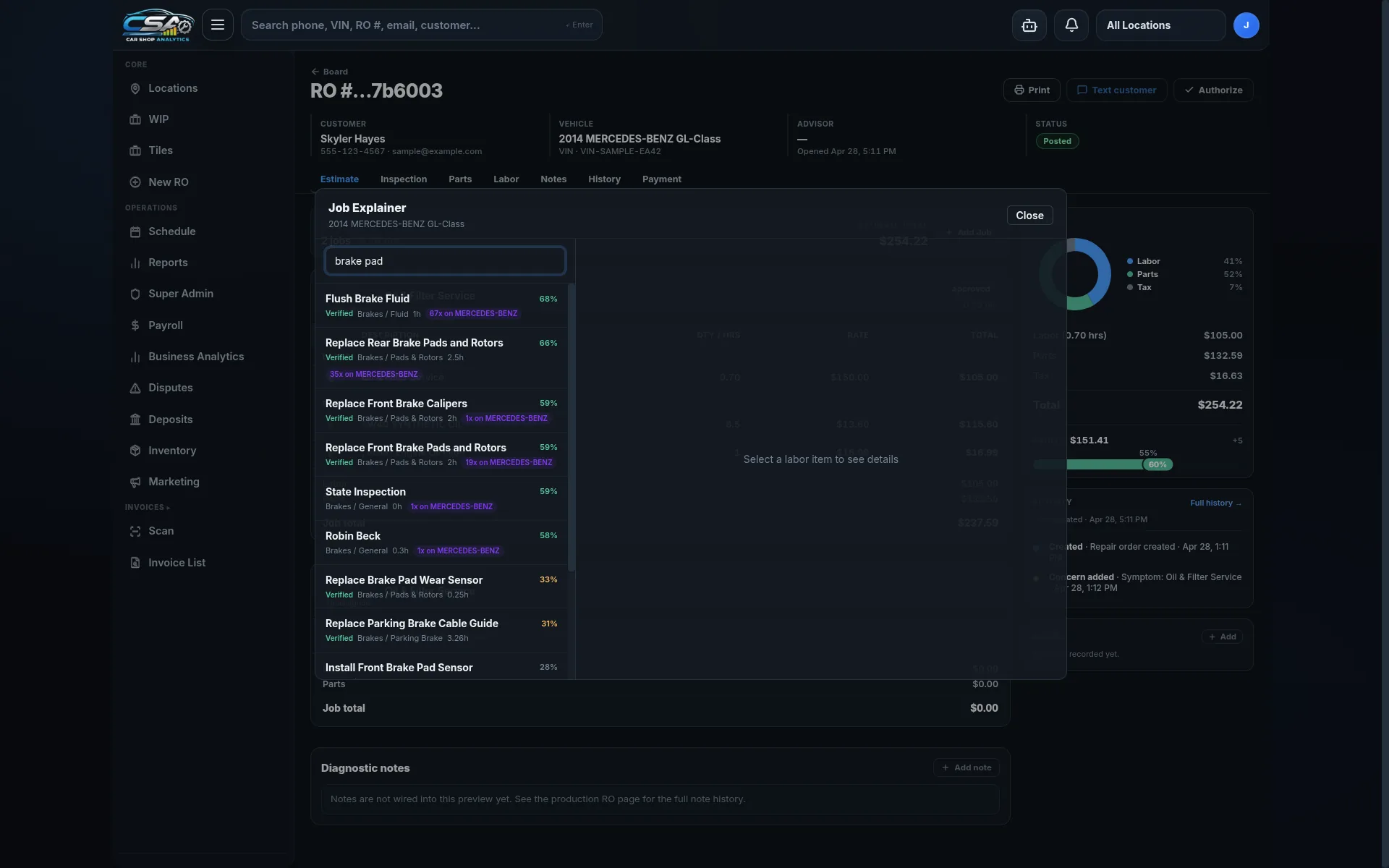Image resolution: width=1389 pixels, height=868 pixels.
Task: Click the margin progress bar 60% marker
Action: click(1157, 464)
